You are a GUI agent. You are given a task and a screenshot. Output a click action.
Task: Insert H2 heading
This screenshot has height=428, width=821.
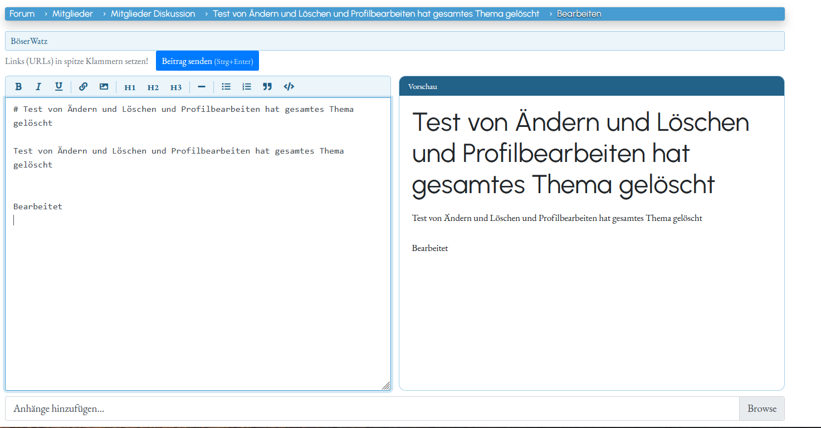(153, 87)
